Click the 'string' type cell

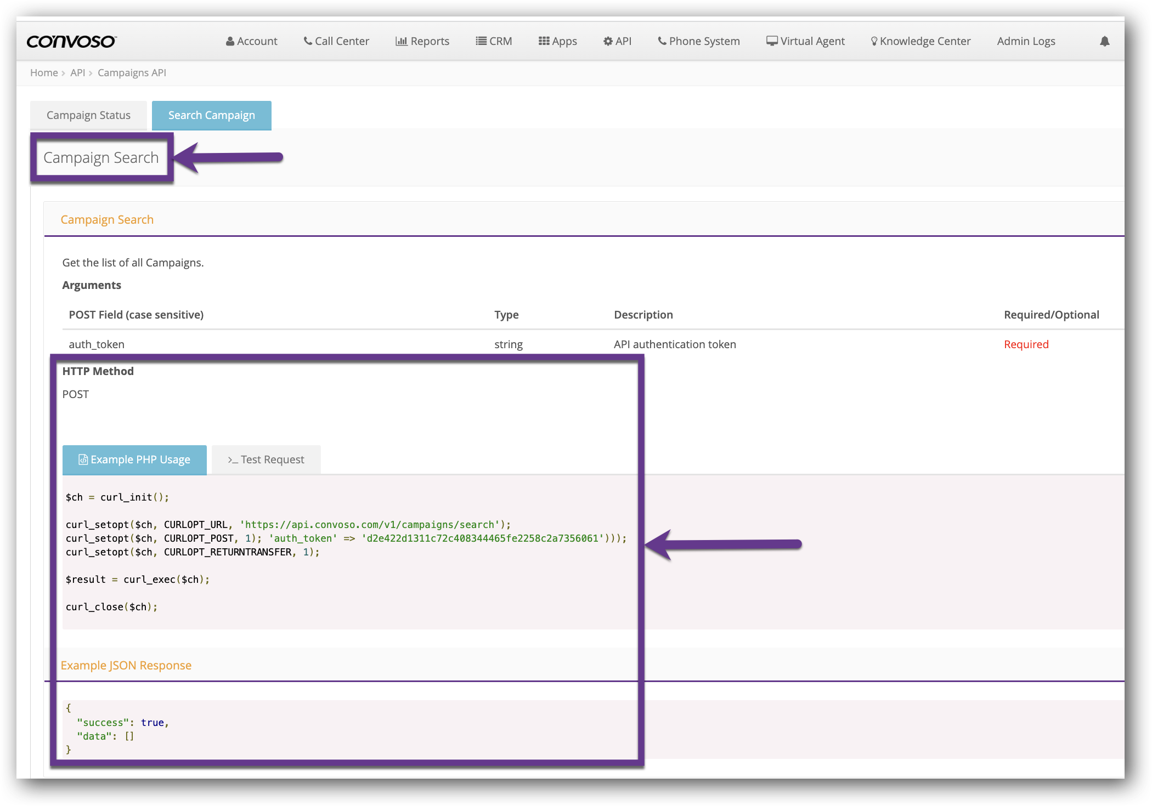tap(509, 344)
